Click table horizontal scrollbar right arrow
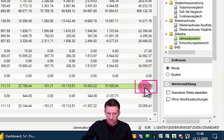 coord(150,119)
